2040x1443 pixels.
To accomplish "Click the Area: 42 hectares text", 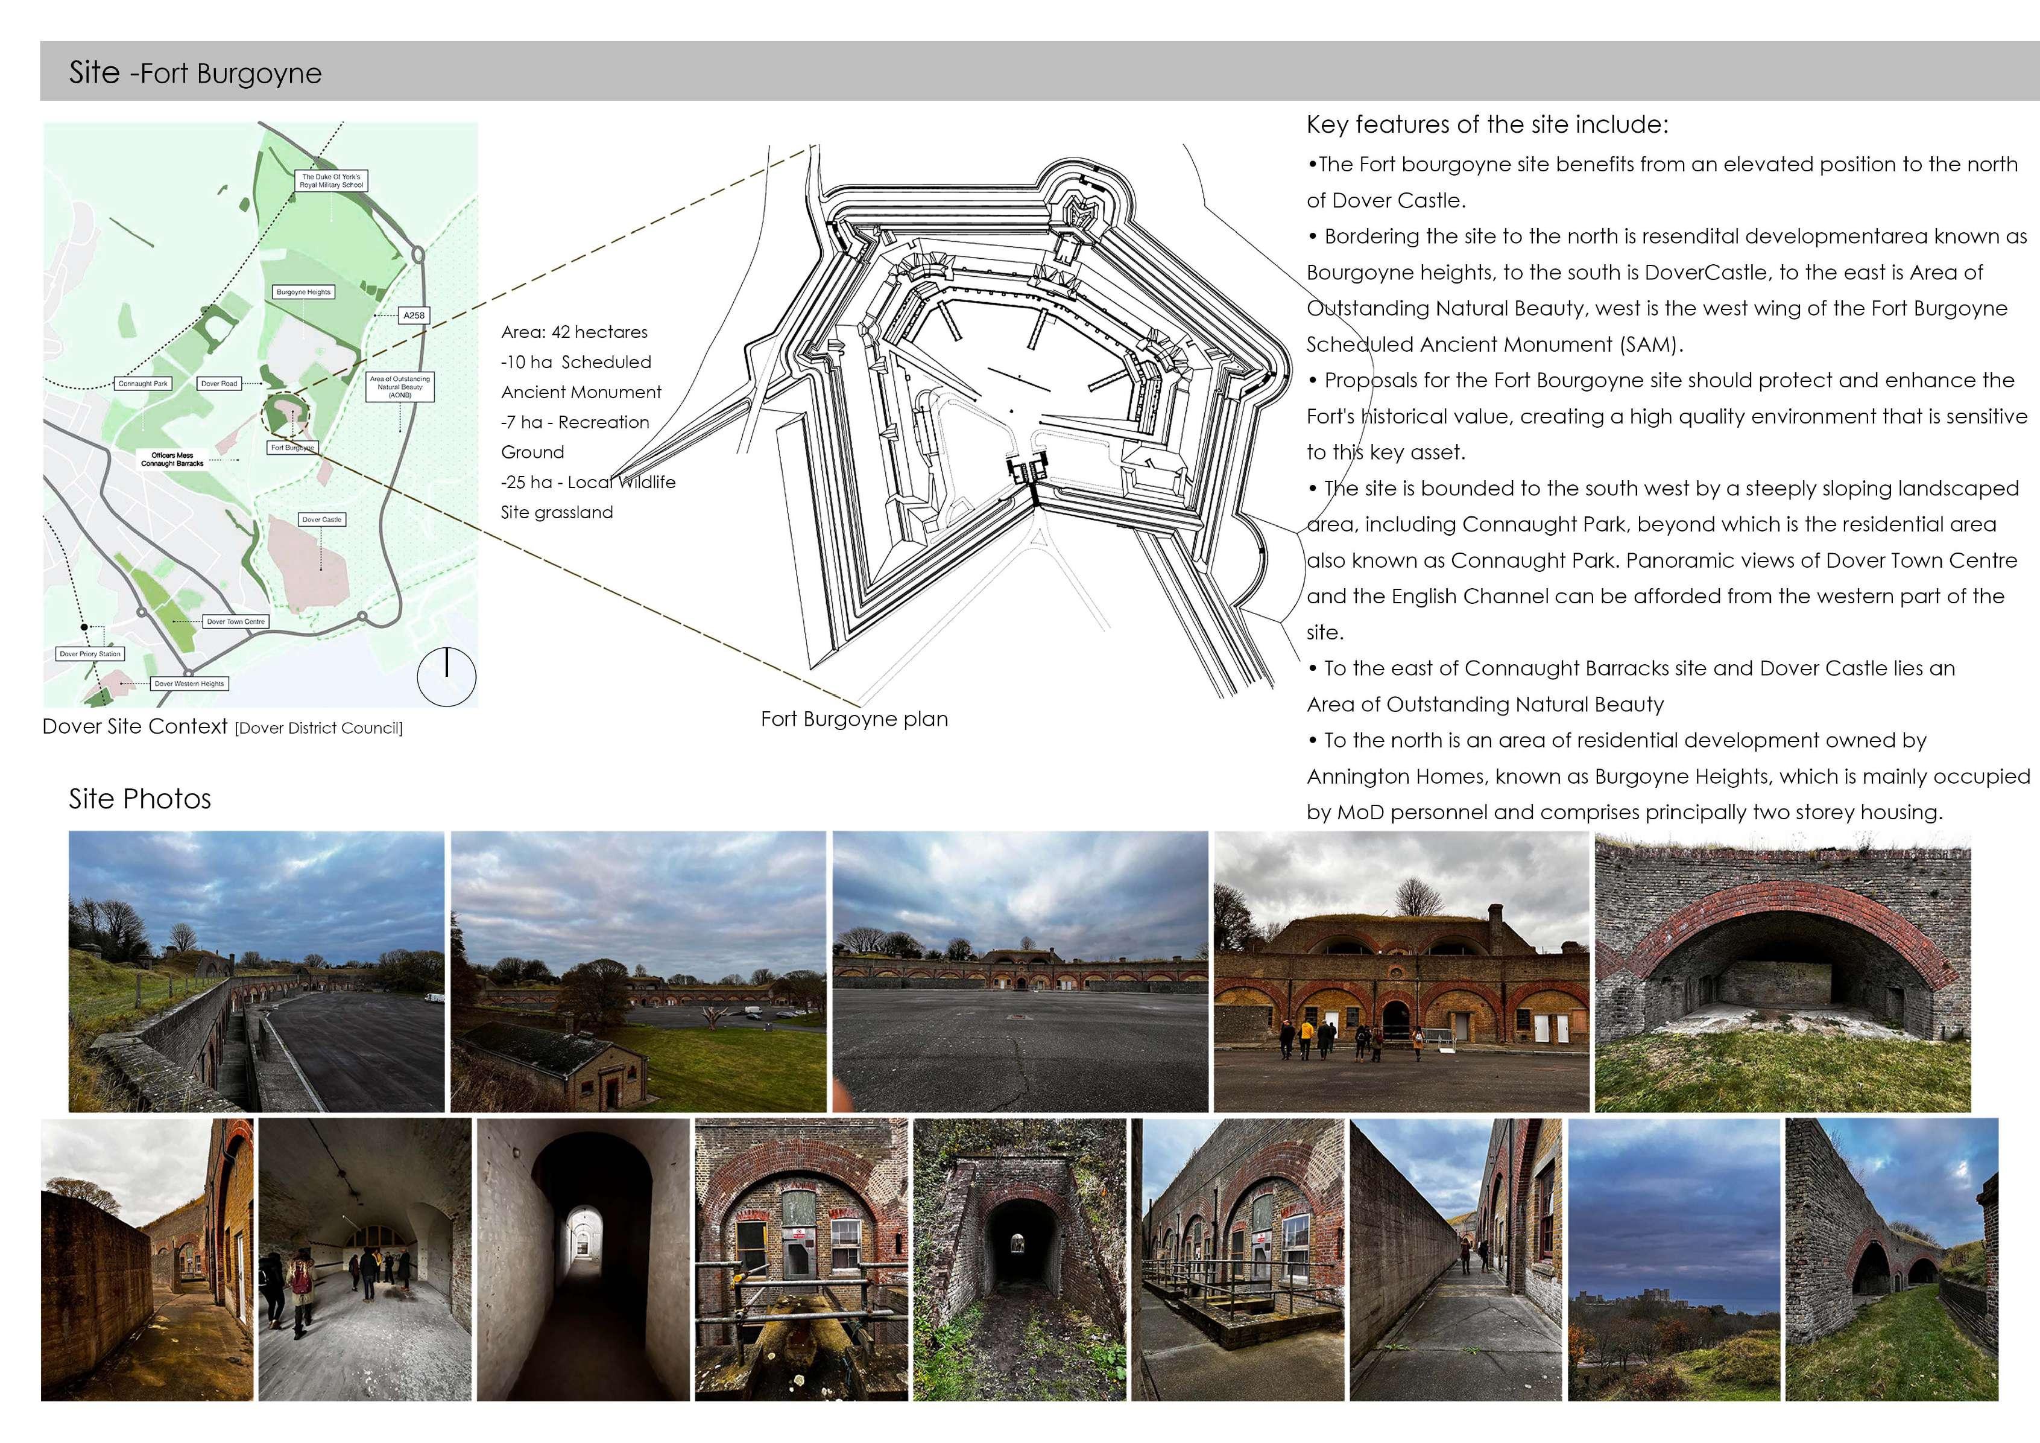I will [x=574, y=332].
